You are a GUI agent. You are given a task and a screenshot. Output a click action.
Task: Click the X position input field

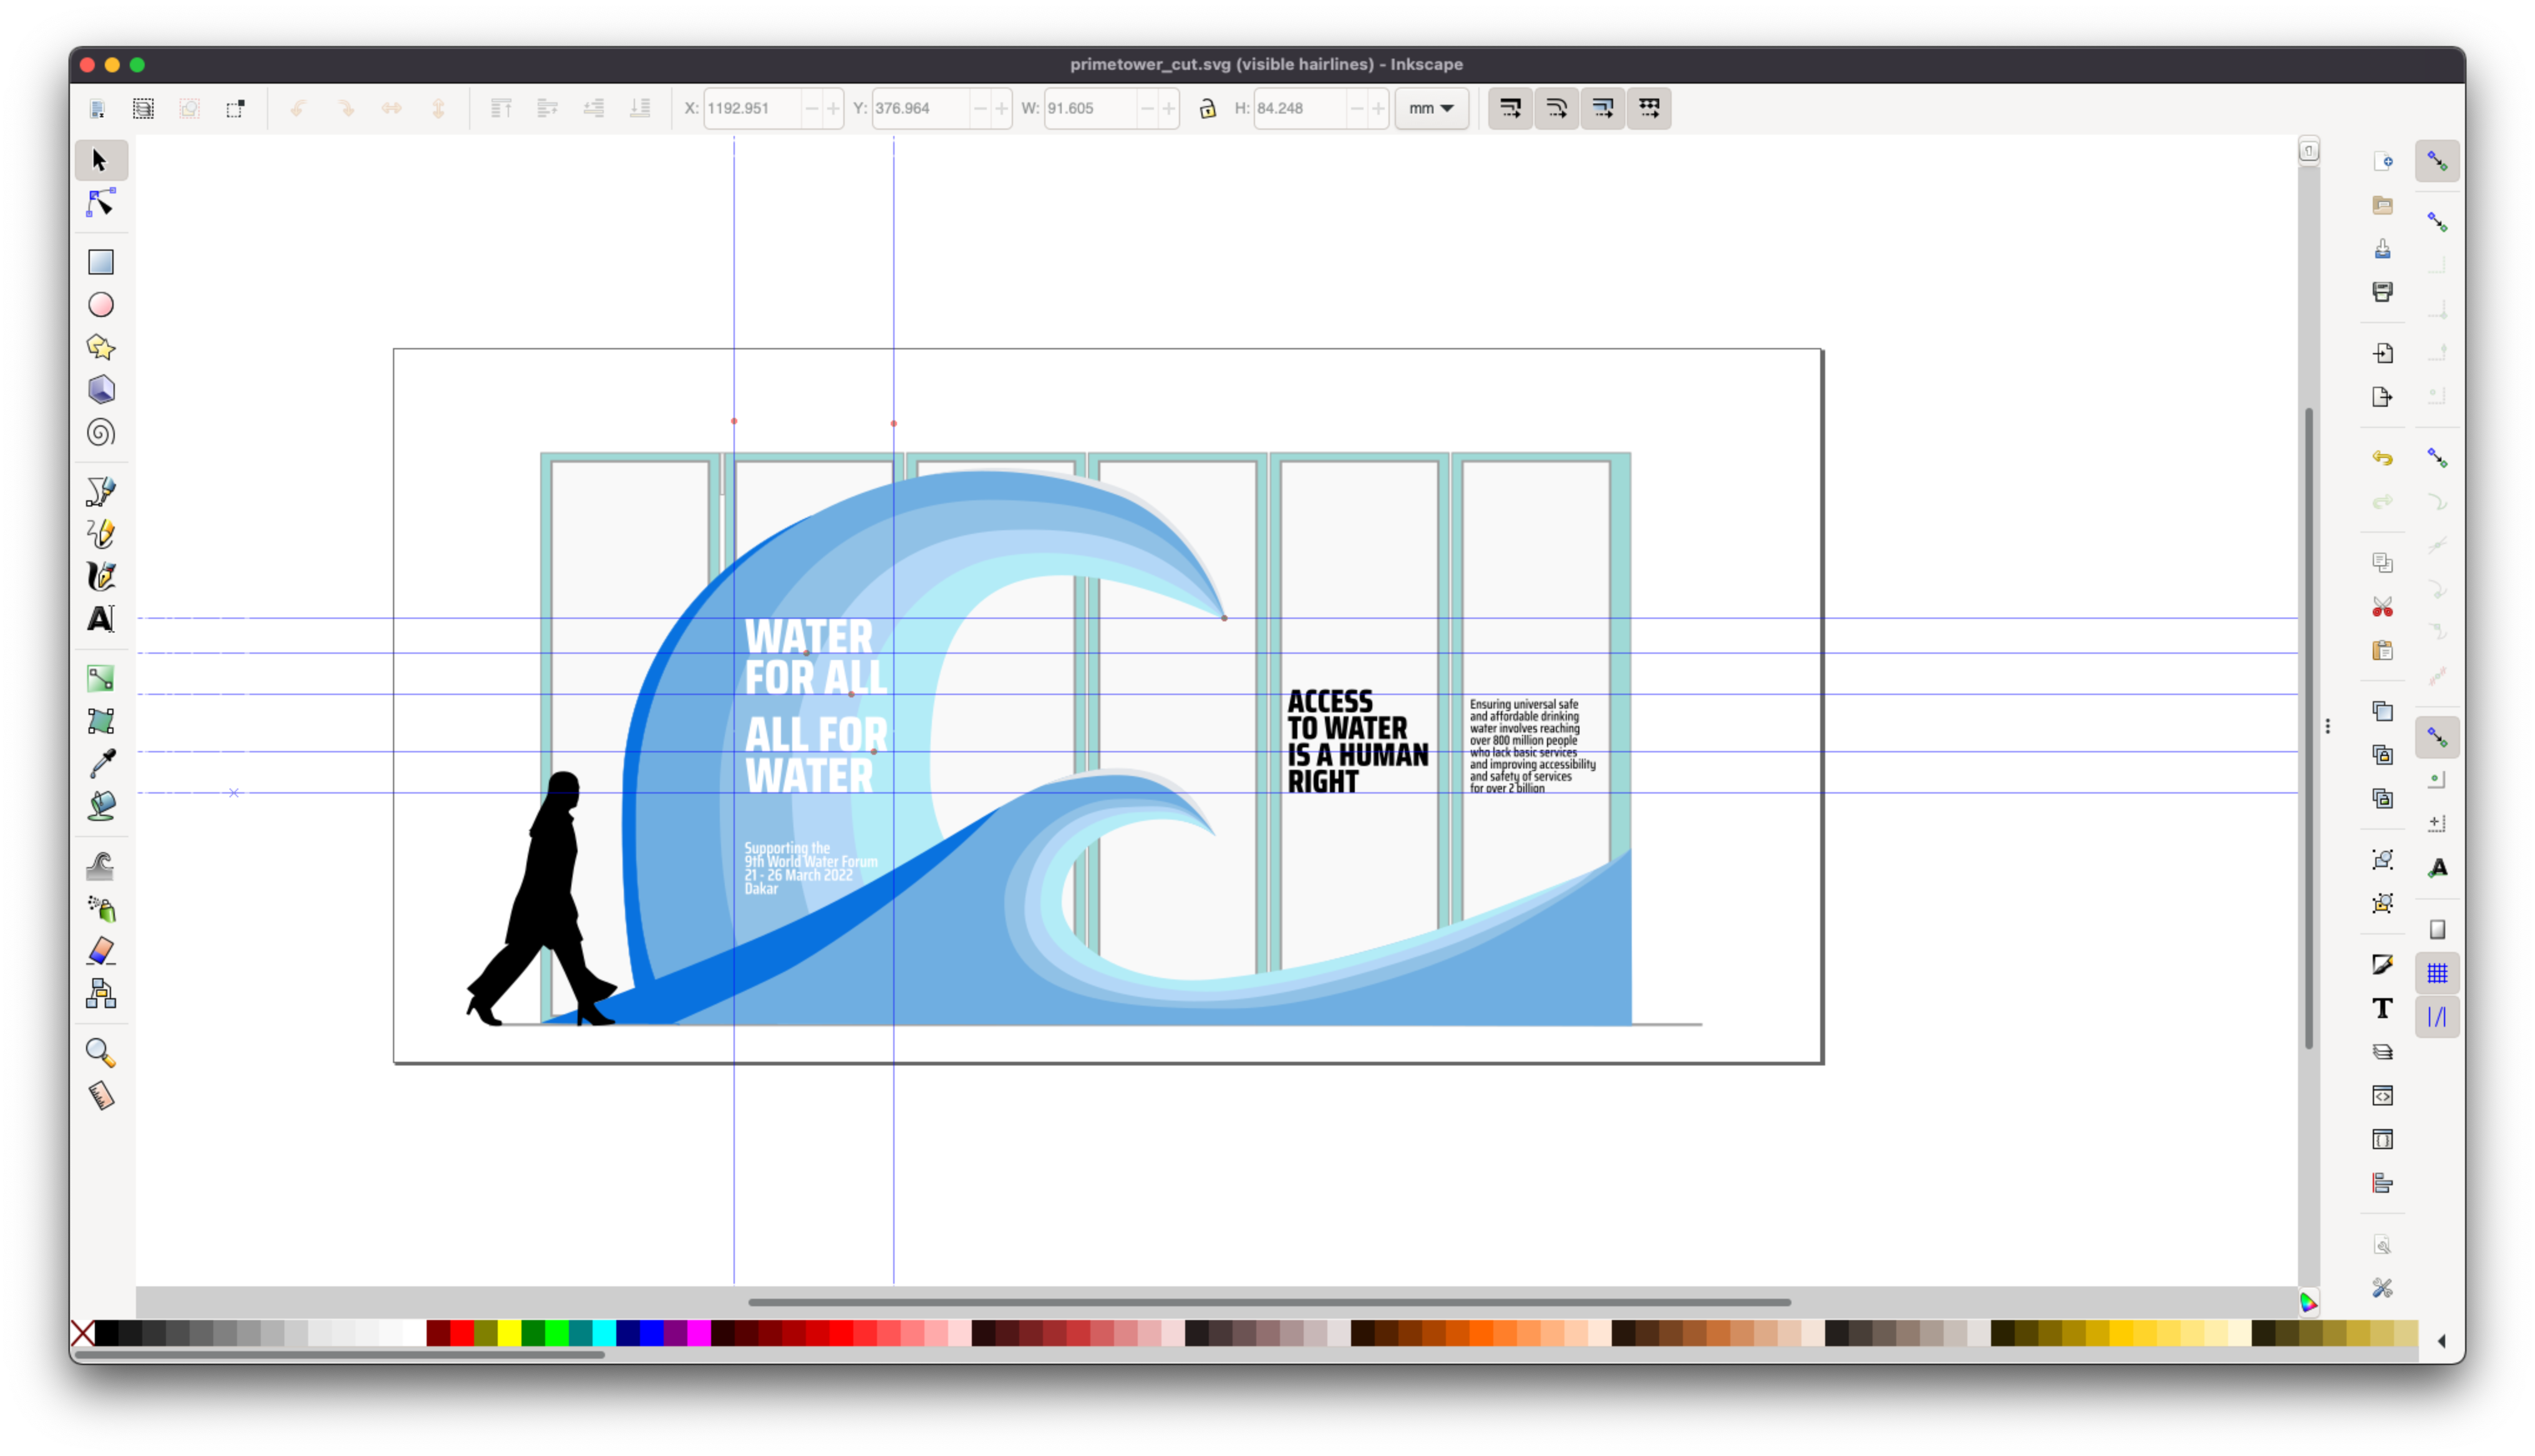(752, 108)
